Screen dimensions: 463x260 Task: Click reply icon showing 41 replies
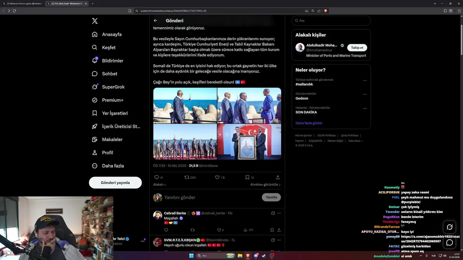pos(157,177)
